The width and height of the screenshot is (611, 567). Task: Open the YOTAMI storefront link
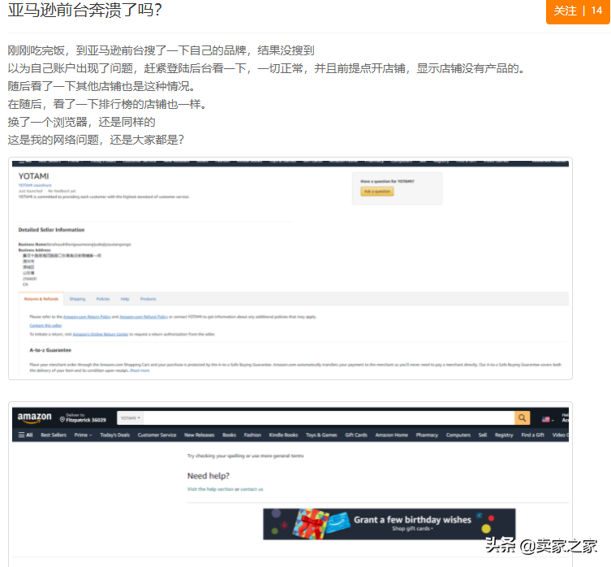(x=35, y=185)
